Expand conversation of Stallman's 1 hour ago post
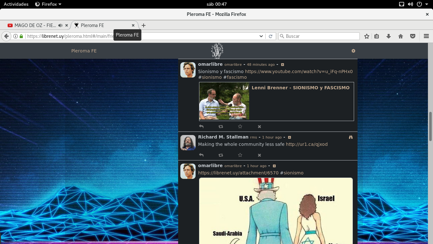This screenshot has height=244, width=433. pos(289,138)
